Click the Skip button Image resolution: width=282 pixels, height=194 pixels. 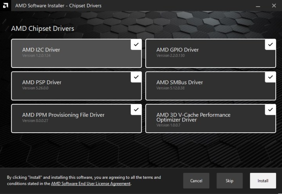click(x=230, y=181)
